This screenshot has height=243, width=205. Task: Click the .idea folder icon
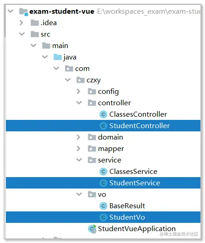tap(35, 23)
